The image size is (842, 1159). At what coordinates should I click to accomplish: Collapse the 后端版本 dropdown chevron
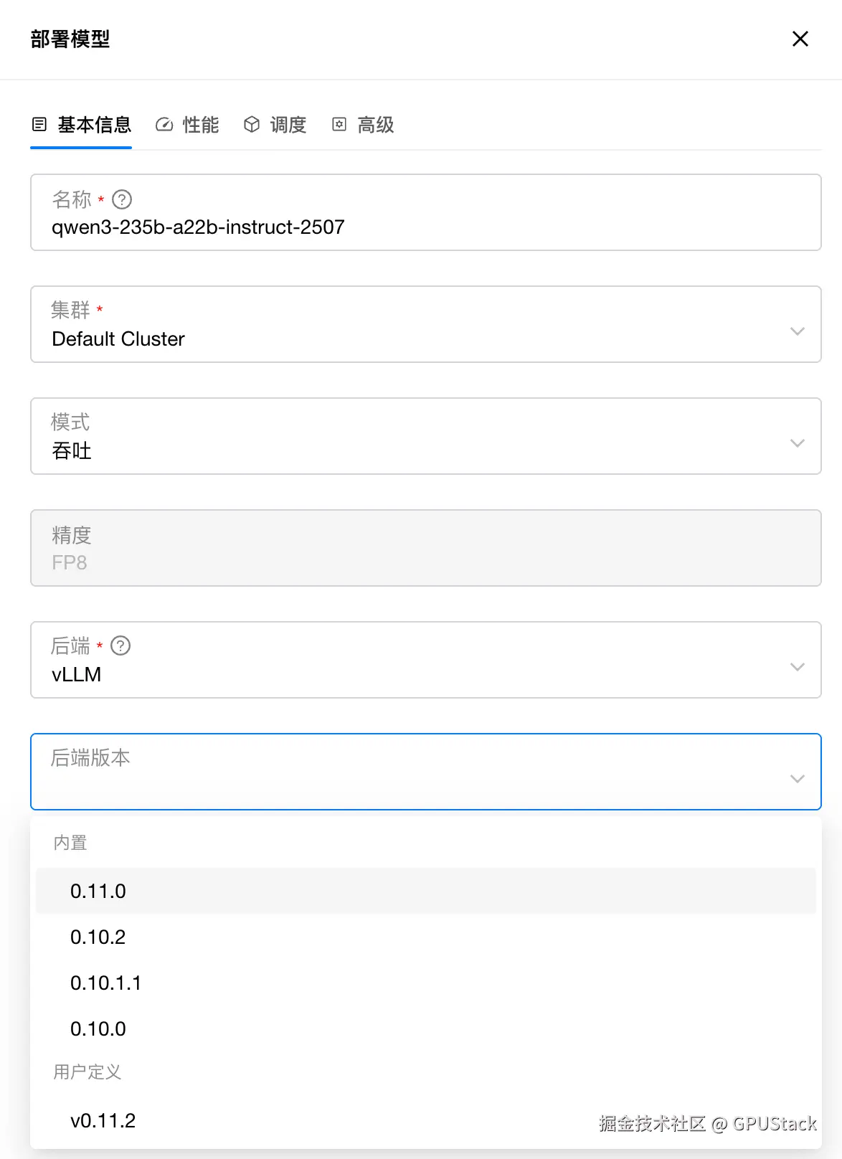click(x=797, y=779)
